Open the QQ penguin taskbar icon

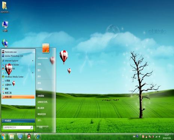pyautogui.click(x=29, y=137)
